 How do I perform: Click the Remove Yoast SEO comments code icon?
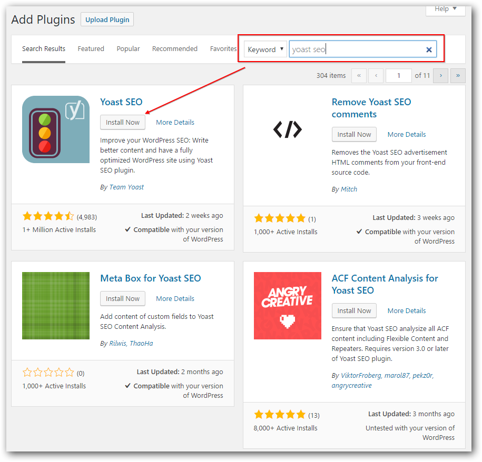tap(288, 129)
